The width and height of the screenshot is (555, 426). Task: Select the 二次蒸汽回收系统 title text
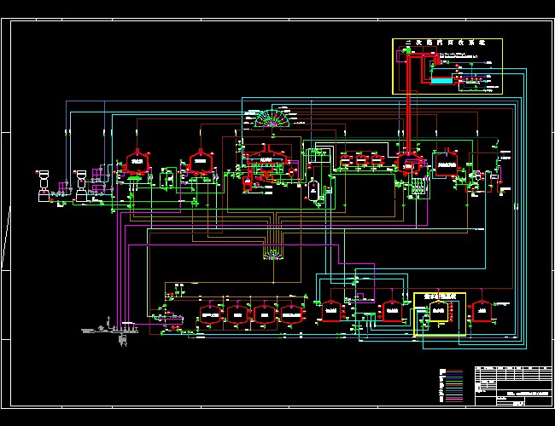click(445, 43)
